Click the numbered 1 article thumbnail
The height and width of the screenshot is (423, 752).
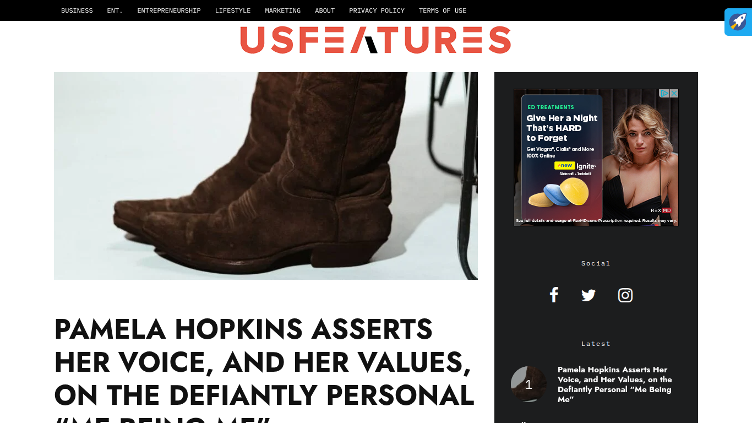click(x=528, y=384)
